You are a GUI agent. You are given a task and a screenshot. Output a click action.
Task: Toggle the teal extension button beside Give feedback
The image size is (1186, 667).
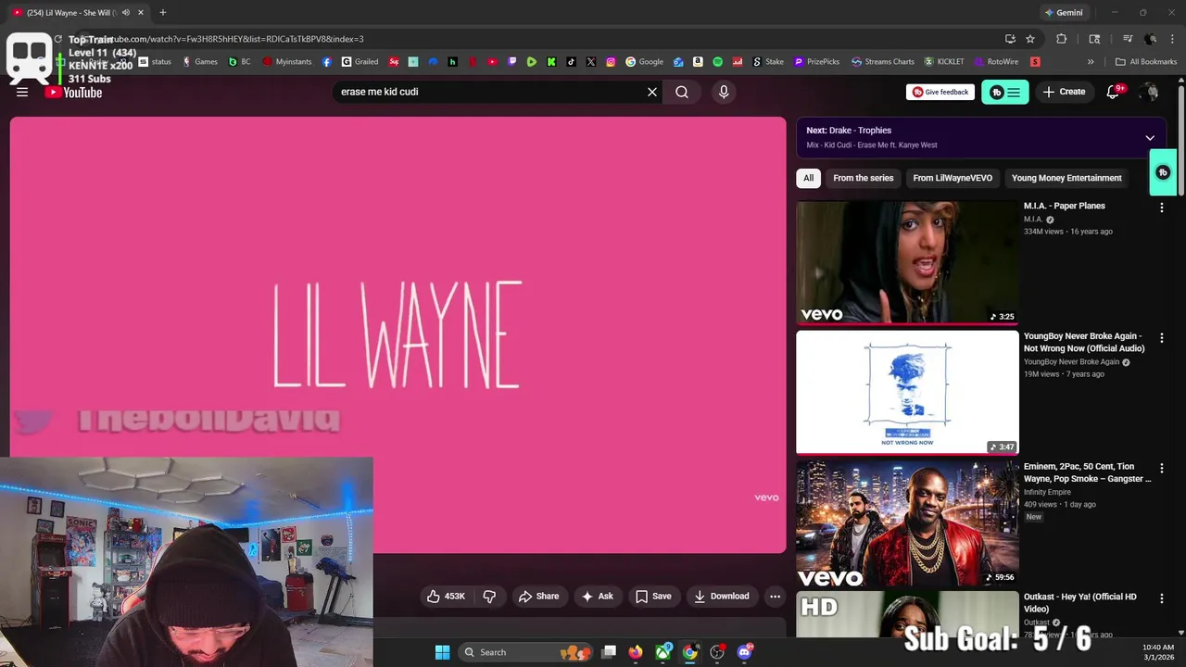point(1004,92)
